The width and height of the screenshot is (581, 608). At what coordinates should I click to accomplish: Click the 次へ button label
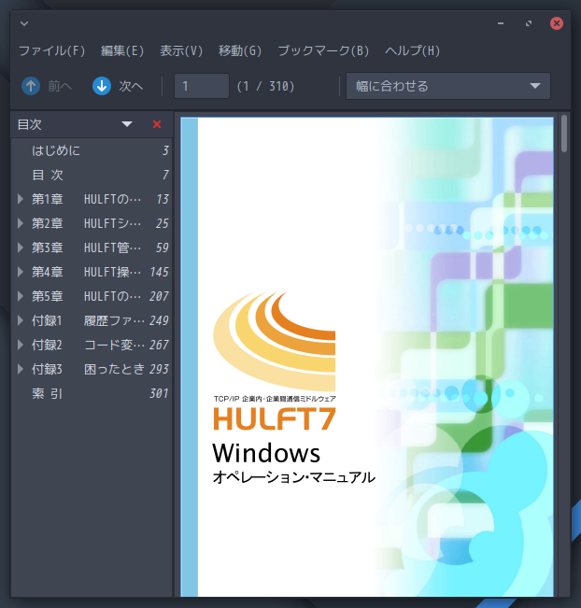131,86
